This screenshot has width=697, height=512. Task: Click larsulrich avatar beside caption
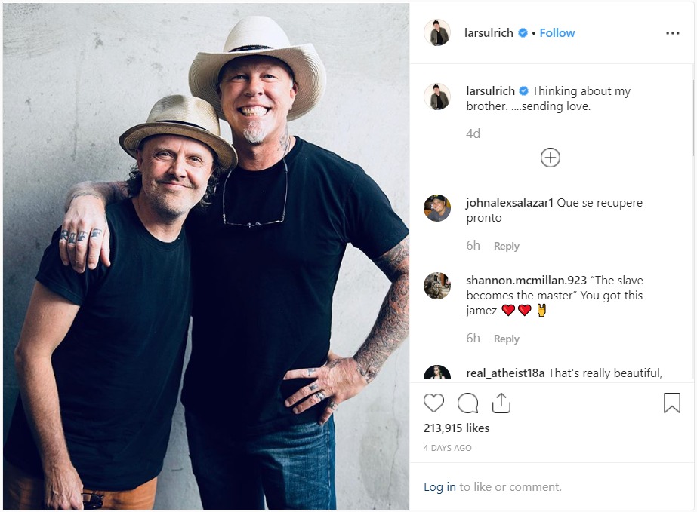click(437, 97)
